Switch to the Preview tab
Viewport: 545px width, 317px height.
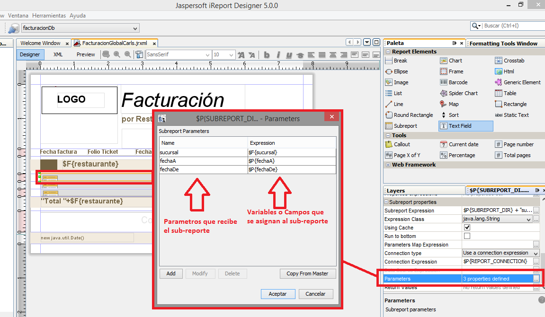[x=85, y=54]
